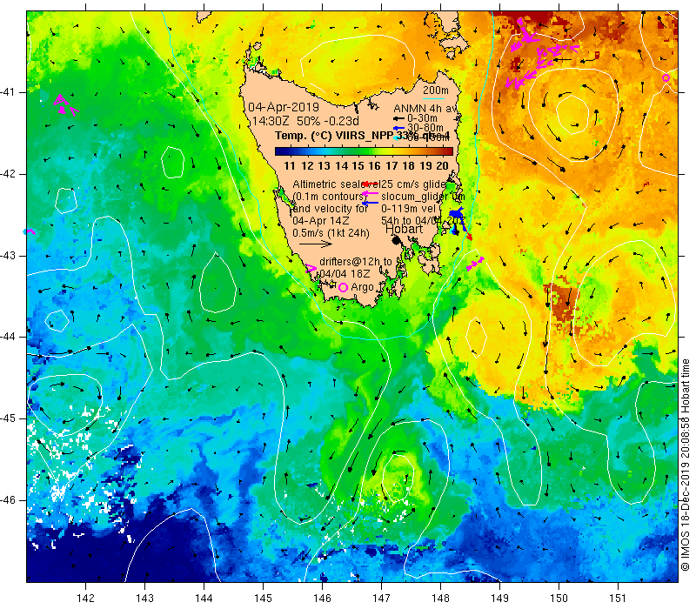Viewport: 696px width, 609px height.
Task: Click the longitude axis label '150'
Action: tap(559, 598)
